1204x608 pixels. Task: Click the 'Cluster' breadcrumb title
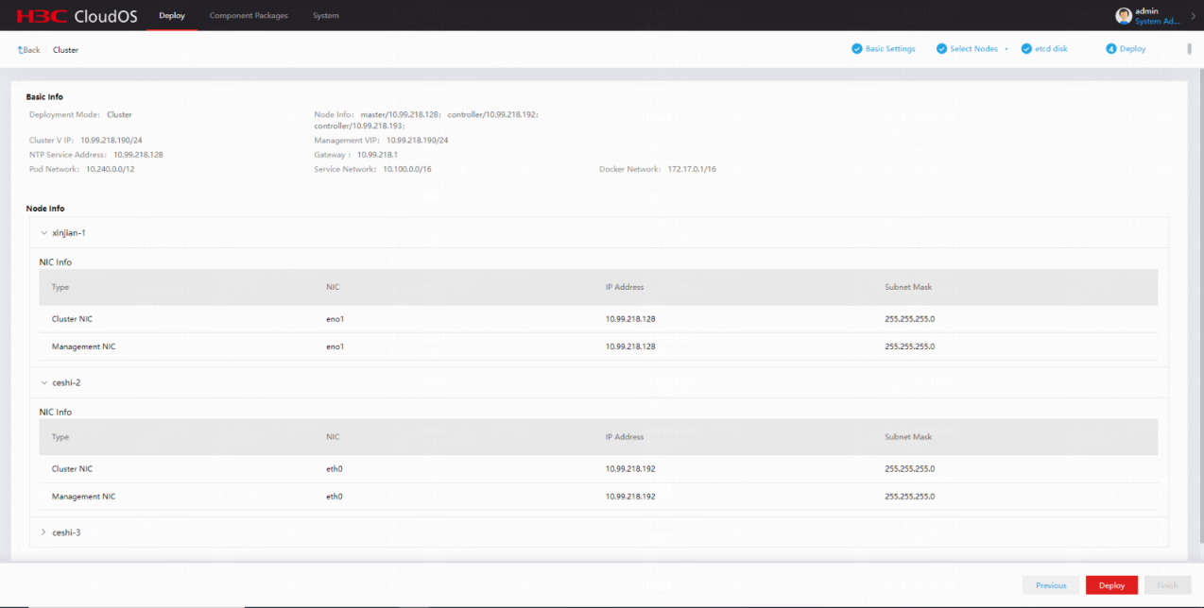(x=66, y=50)
